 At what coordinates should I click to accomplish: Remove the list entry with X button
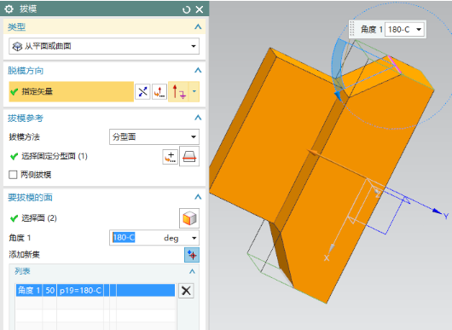186,291
